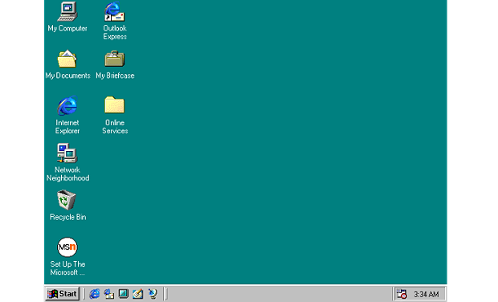Screen dimensions: 498x302
Task: Click the Task Scheduler tray icon
Action: pos(402,294)
